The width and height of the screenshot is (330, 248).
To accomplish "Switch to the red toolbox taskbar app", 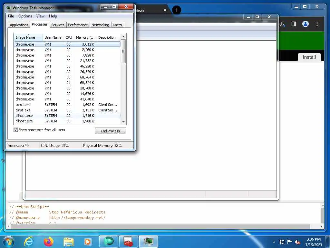I will (x=128, y=242).
